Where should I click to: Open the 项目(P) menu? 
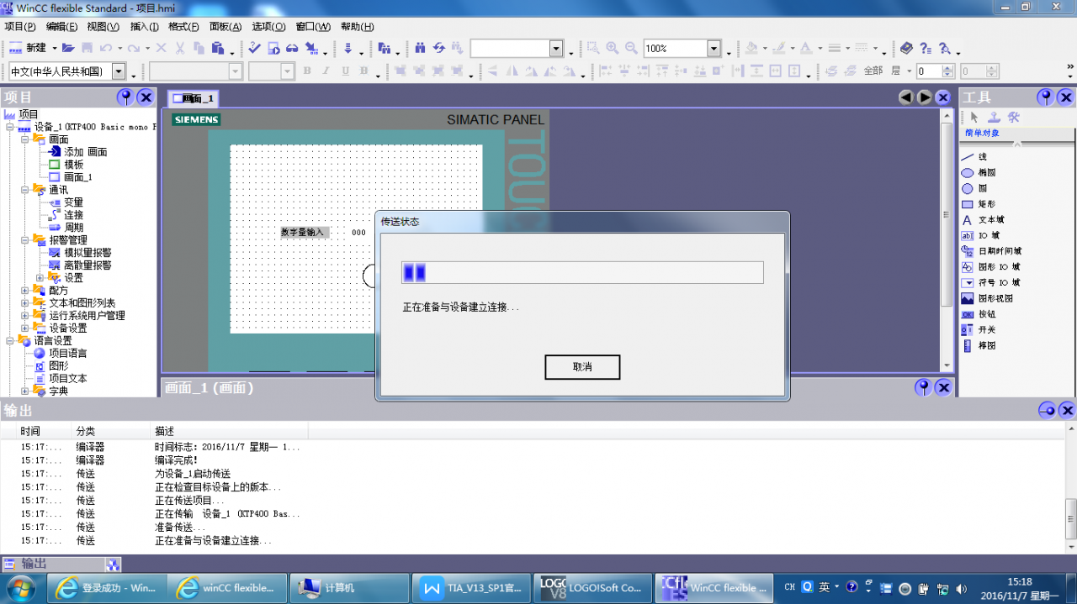[x=20, y=27]
